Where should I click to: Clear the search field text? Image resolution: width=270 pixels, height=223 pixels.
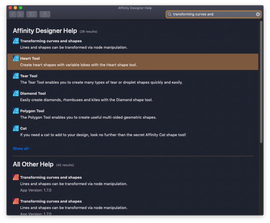point(258,14)
